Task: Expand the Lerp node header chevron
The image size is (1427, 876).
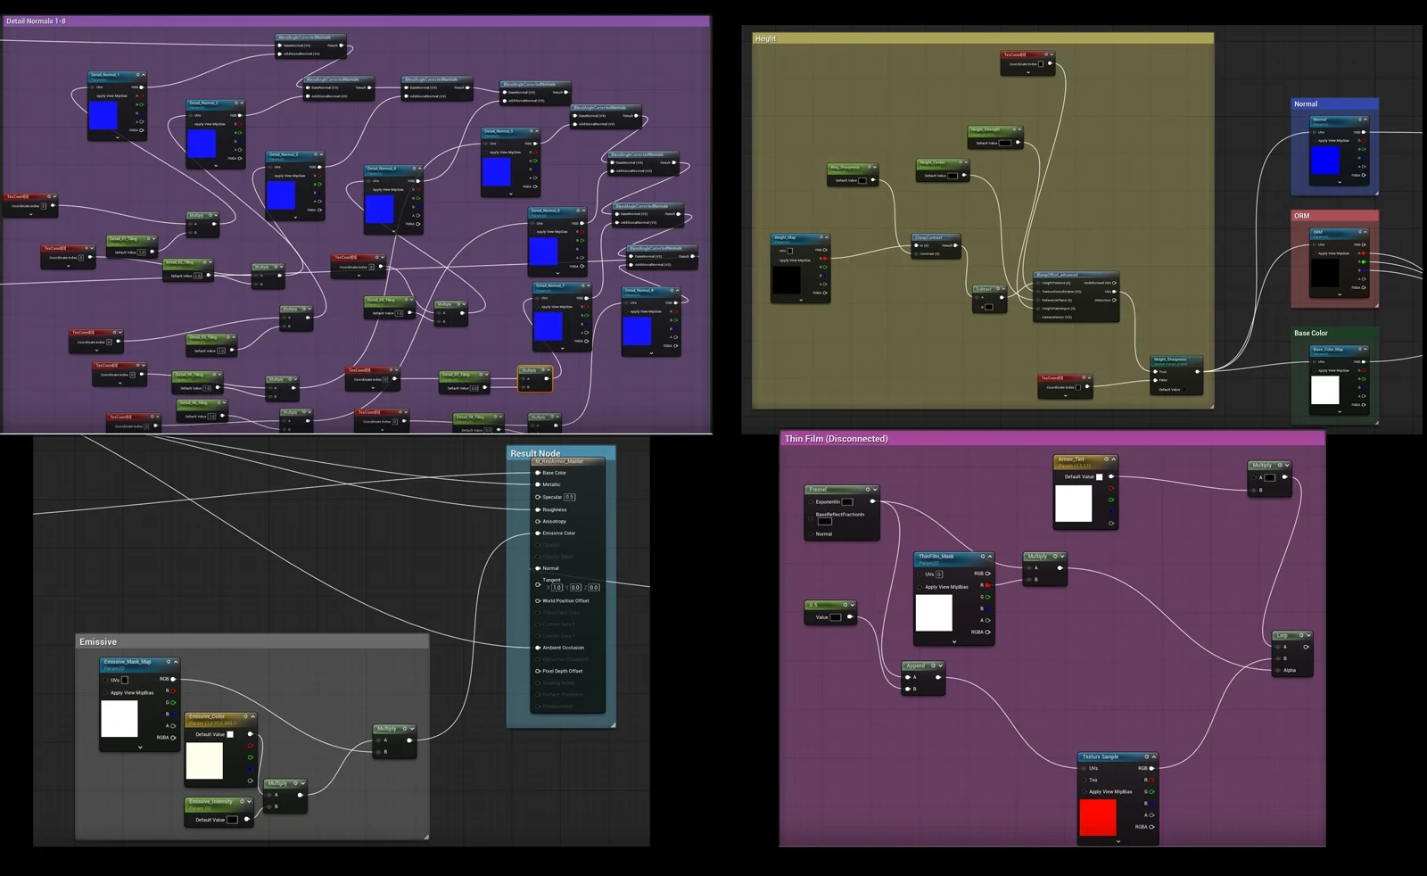Action: [x=1308, y=635]
